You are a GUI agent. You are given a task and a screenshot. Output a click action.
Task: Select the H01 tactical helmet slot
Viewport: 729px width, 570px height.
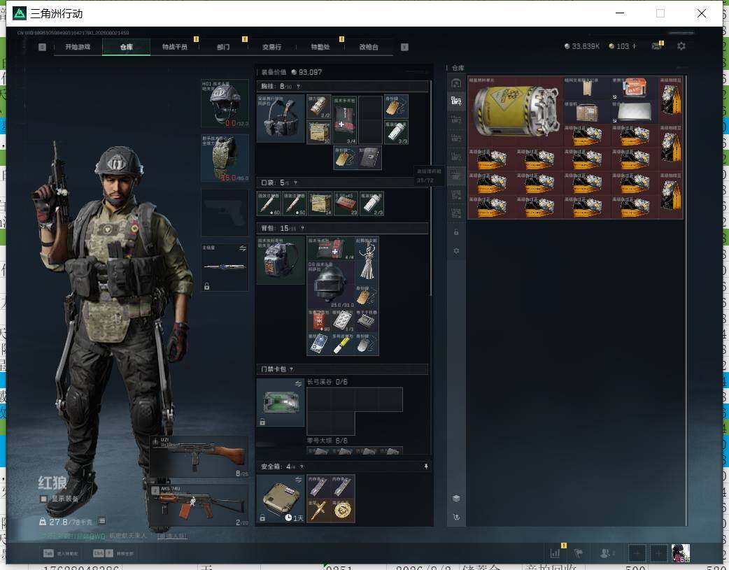click(225, 104)
